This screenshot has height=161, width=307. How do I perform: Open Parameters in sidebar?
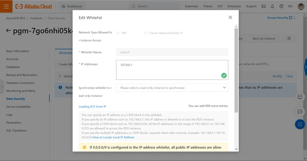[x=13, y=123]
